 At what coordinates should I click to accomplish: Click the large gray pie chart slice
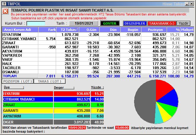[145, 101]
